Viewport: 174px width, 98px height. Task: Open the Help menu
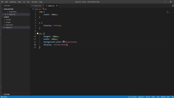(x=41, y=2)
